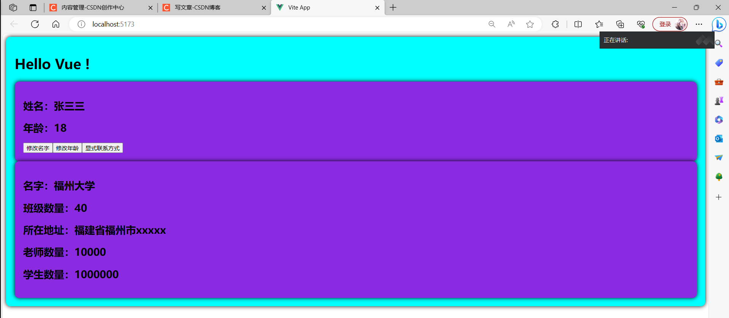This screenshot has width=729, height=318.
Task: Click the 名字：福州大学 text
Action: pos(59,186)
